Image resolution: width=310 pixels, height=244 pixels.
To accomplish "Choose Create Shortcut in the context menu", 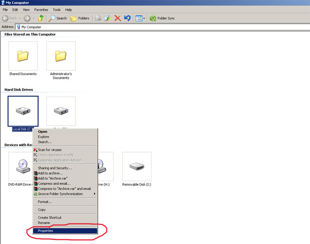I will point(65,218).
